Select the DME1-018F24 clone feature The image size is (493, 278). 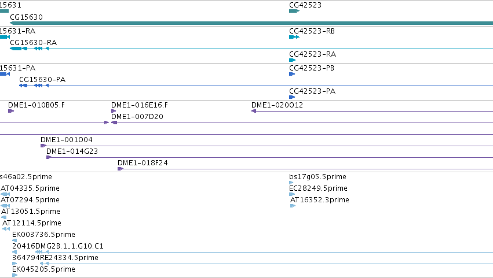(x=305, y=169)
